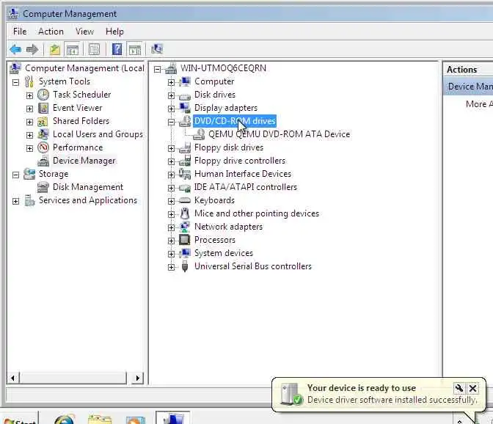Select Computer Management (Local) root
The image size is (493, 424).
pos(84,68)
